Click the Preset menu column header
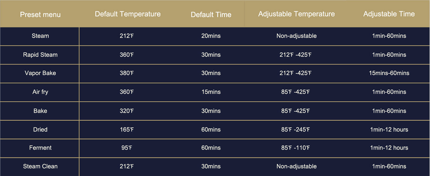This screenshot has width=430, height=176. (x=40, y=15)
